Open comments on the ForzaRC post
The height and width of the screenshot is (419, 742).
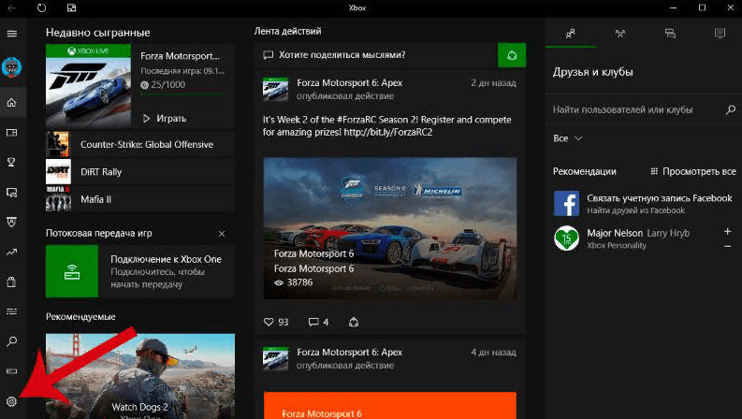pyautogui.click(x=313, y=322)
